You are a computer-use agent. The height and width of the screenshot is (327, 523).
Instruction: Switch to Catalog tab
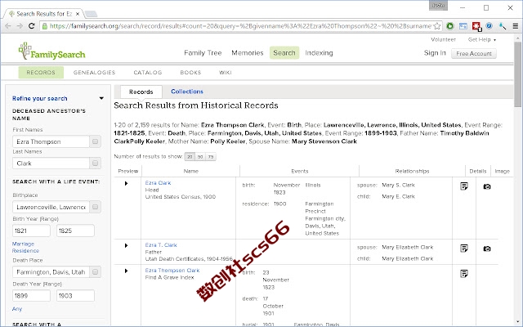click(148, 73)
